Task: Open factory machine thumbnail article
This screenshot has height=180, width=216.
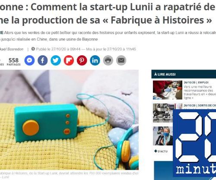Action: [163, 113]
